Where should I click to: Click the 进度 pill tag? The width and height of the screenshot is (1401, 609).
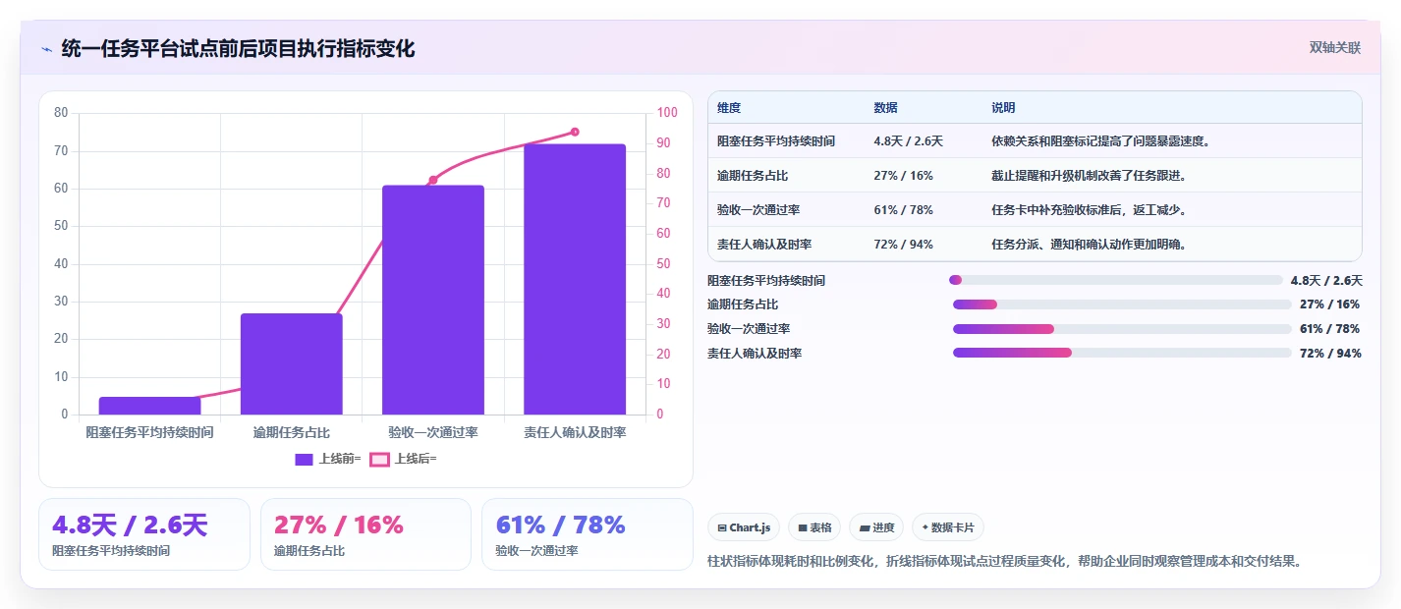[x=876, y=527]
